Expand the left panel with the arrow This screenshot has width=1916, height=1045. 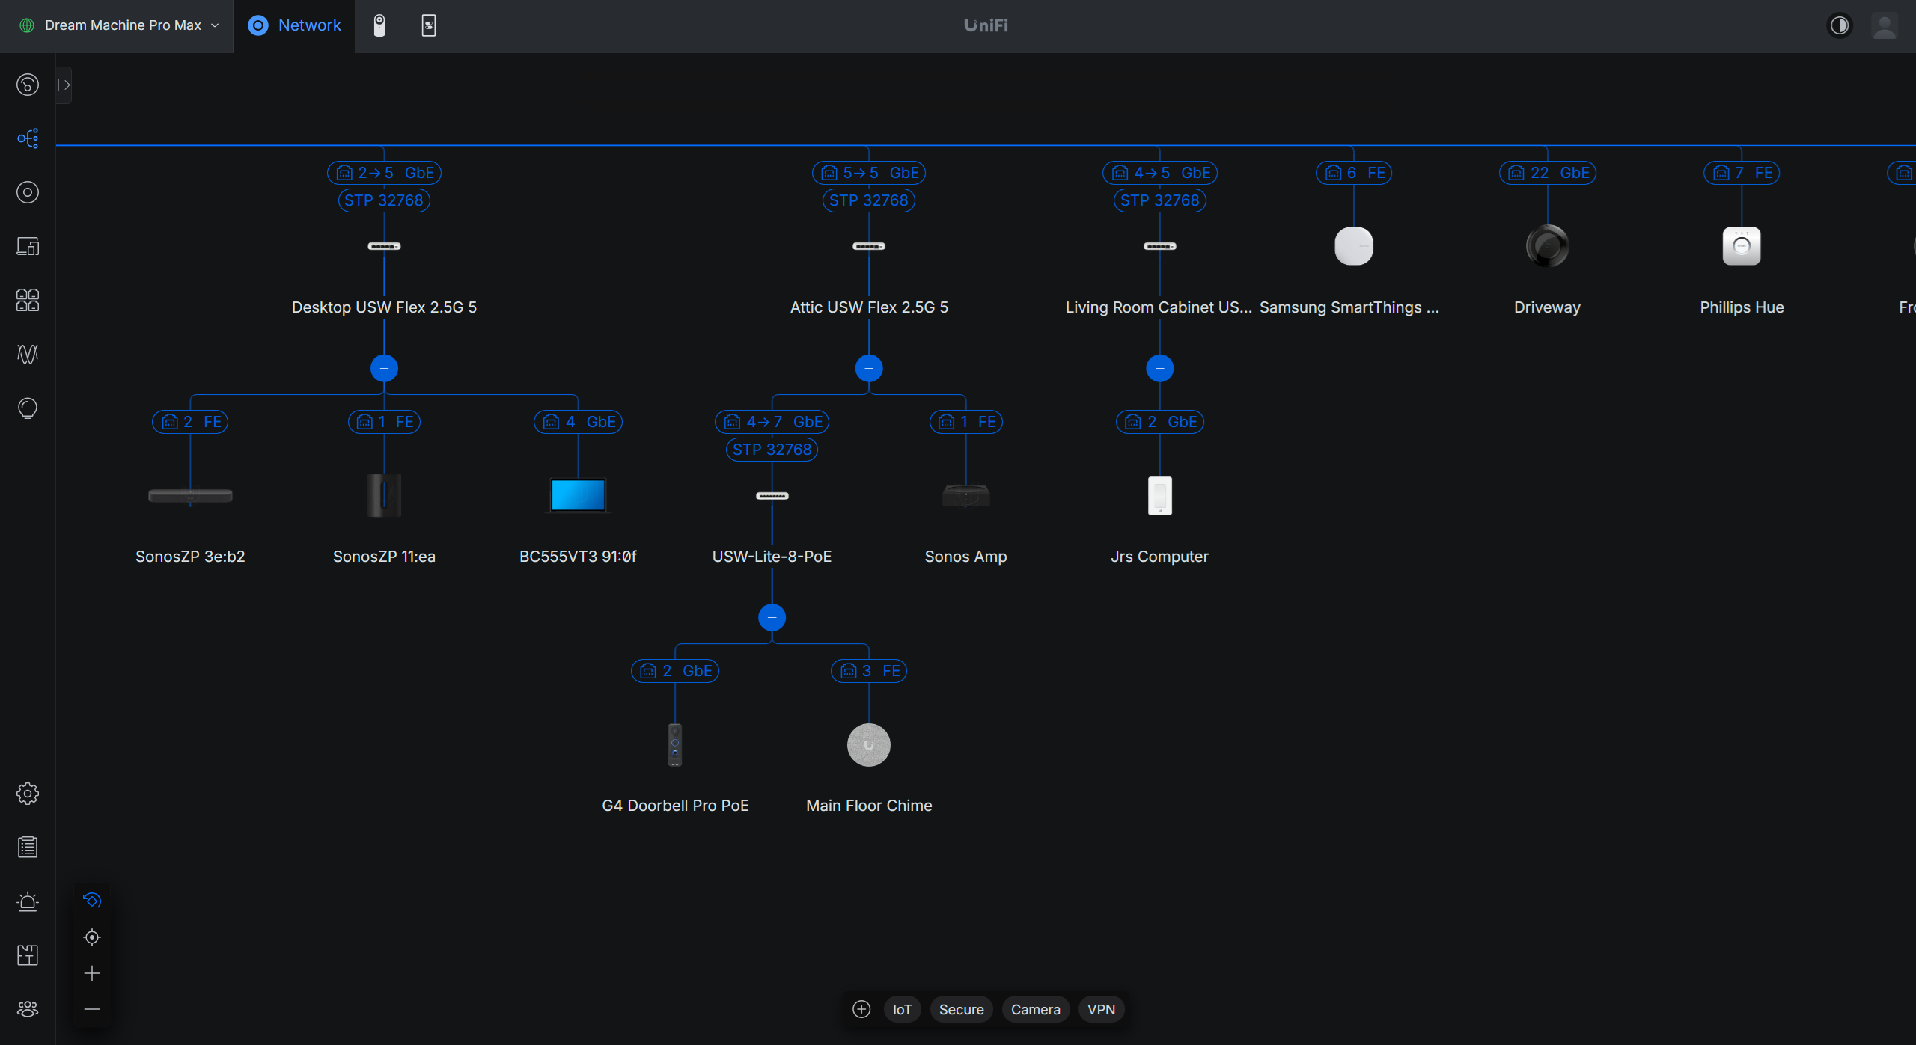click(64, 85)
